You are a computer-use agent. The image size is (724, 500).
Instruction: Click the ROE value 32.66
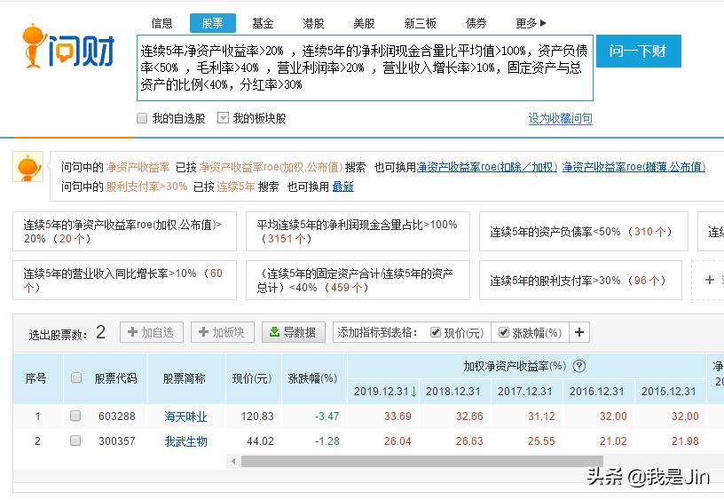click(x=469, y=417)
